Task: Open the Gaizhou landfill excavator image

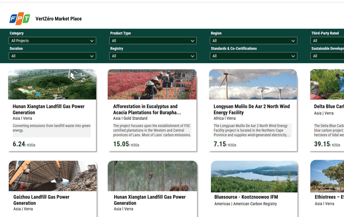Action: click(x=53, y=176)
